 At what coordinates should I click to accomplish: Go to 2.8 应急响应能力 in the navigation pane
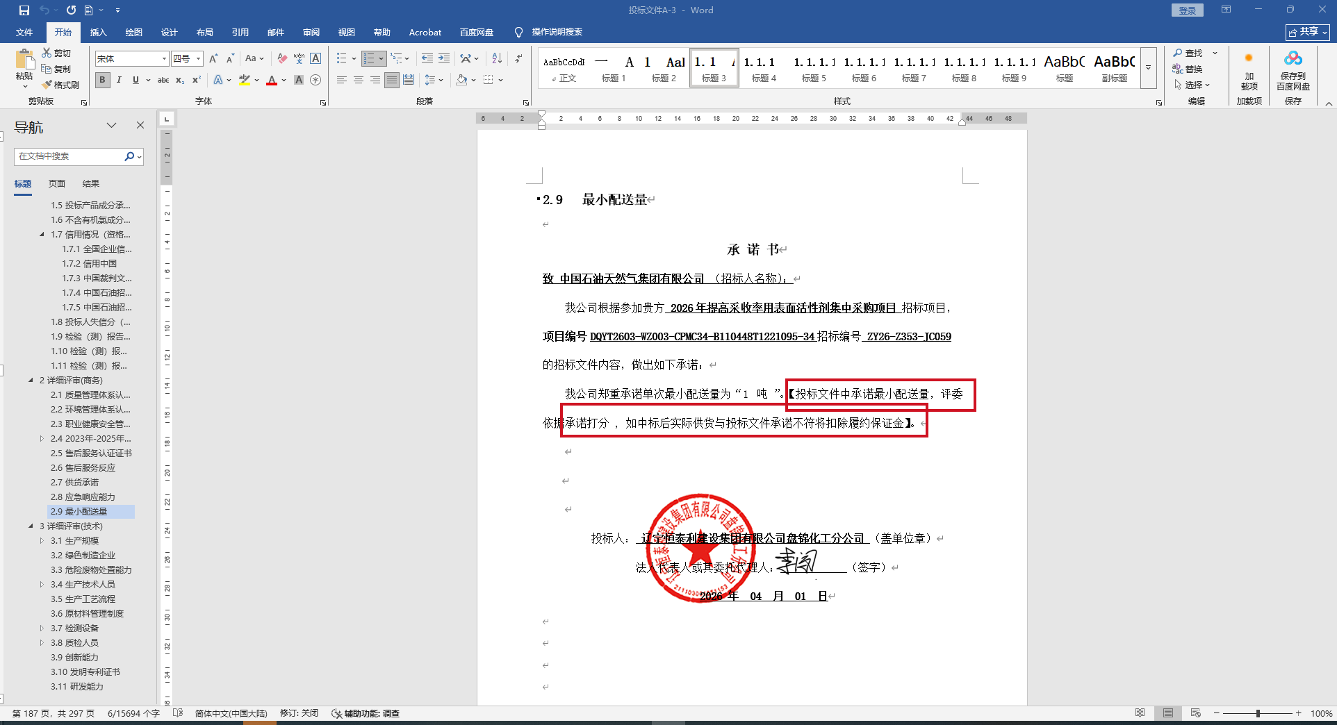(83, 497)
